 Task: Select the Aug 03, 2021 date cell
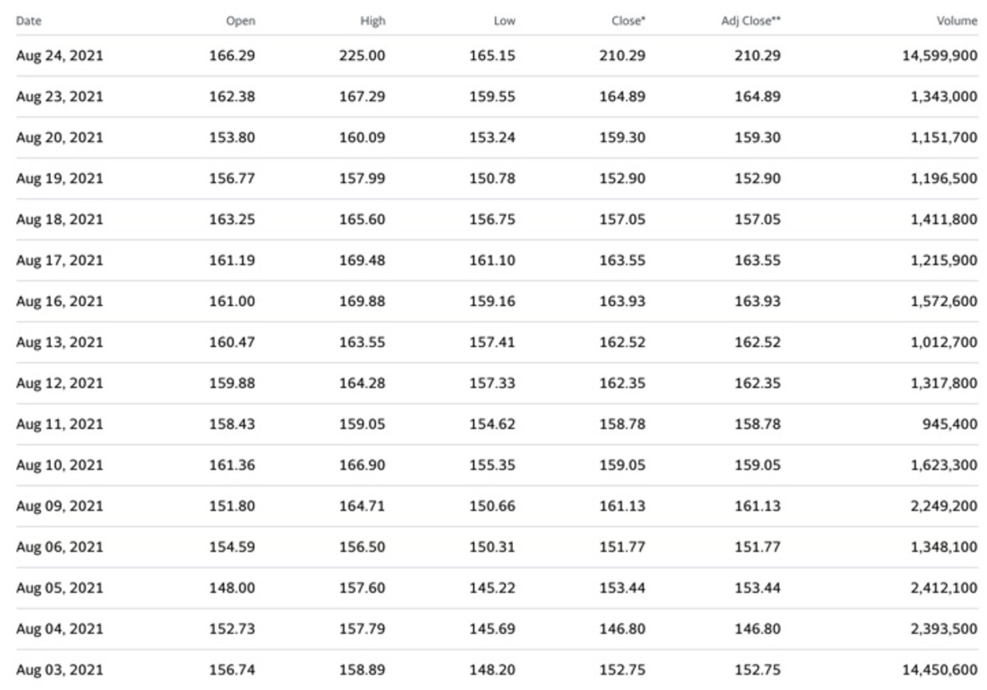tap(60, 669)
